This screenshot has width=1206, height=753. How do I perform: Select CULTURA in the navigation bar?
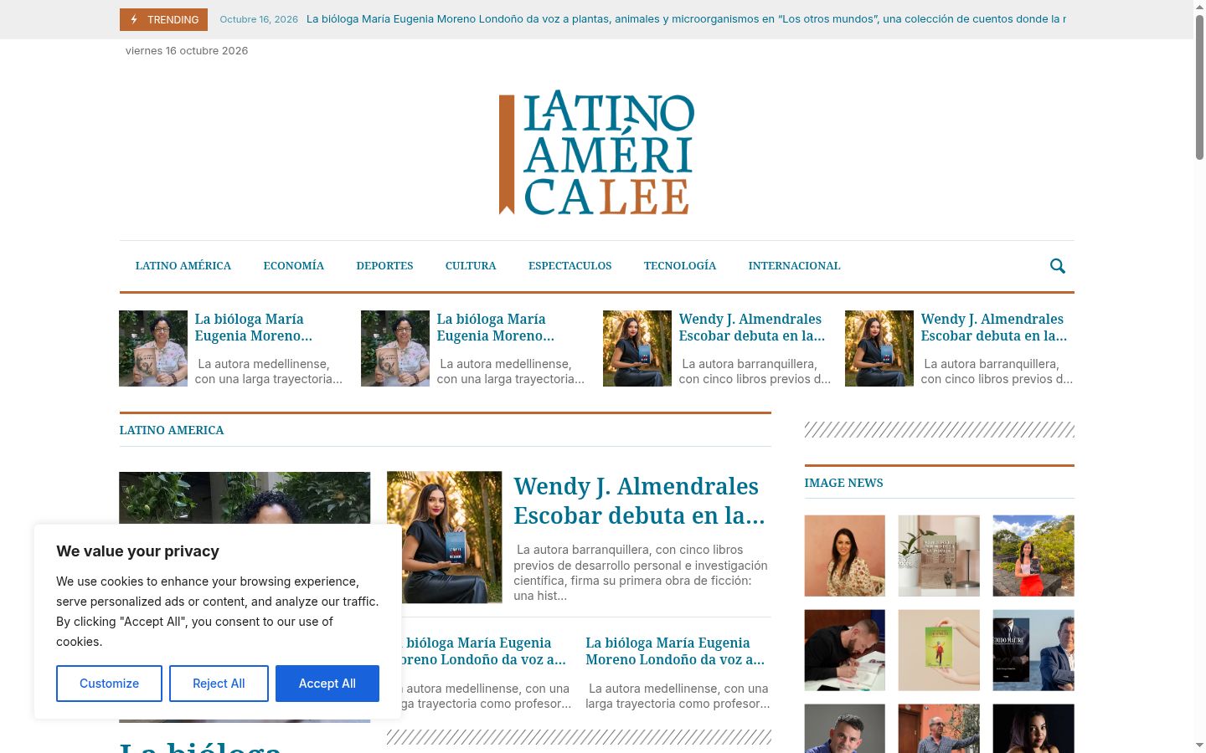click(x=471, y=266)
